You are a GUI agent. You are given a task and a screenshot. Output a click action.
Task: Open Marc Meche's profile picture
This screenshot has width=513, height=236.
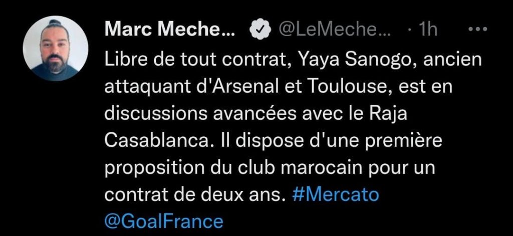[x=55, y=48]
